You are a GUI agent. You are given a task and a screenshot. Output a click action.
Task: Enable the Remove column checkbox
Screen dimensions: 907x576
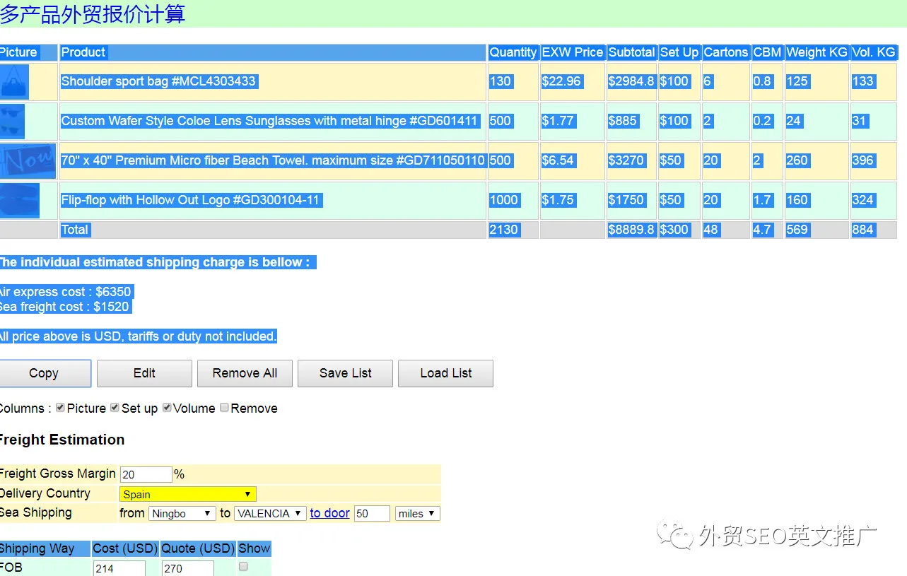point(224,408)
